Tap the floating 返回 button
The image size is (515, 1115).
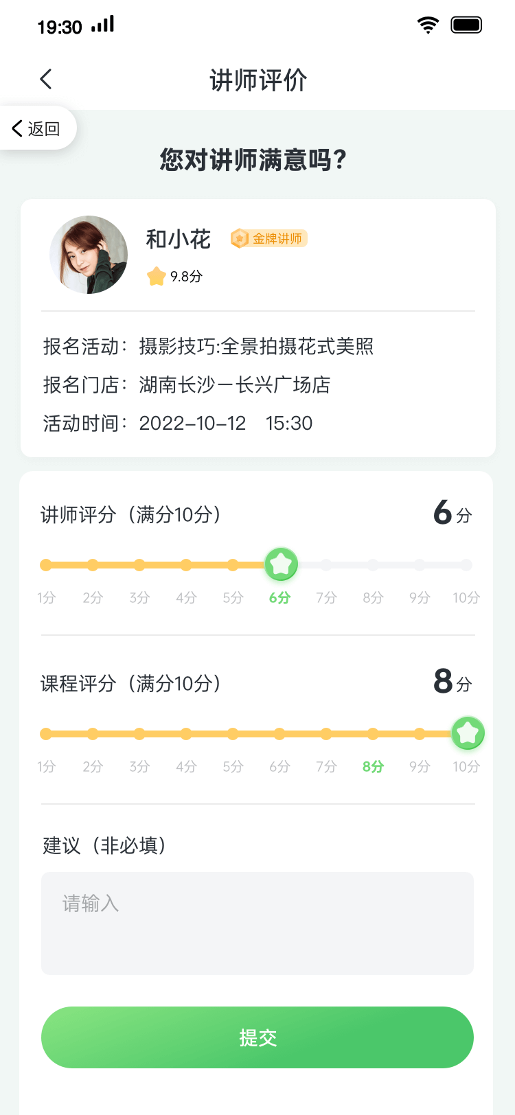click(36, 128)
